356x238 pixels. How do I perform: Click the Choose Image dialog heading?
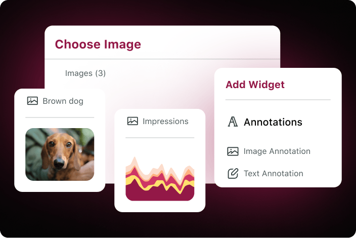tap(98, 44)
